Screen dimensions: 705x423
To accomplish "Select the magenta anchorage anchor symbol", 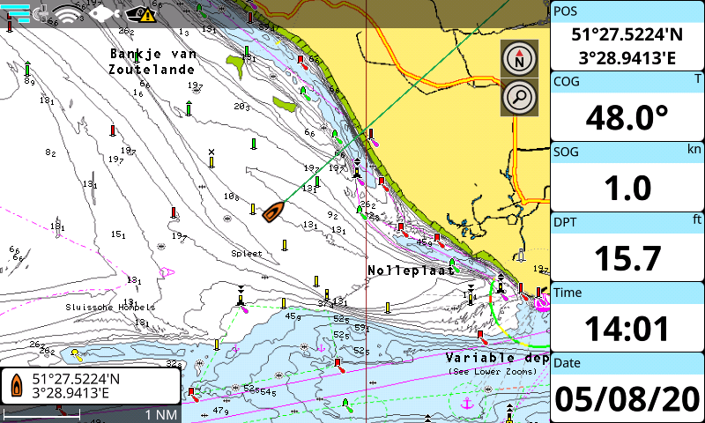I will (x=468, y=404).
